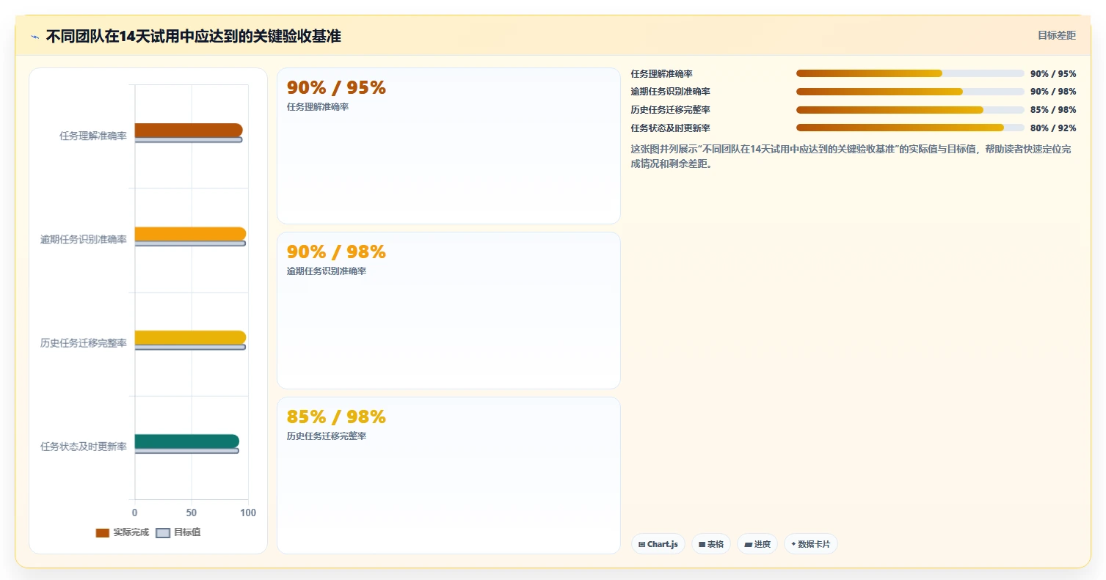This screenshot has height=580, width=1106.
Task: Click the 历史任务迁移完整率 progress row label
Action: (671, 110)
